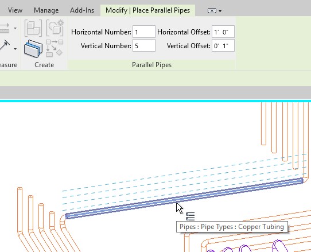311x252 pixels.
Task: Click the Vertical Number field showing 5
Action: pyautogui.click(x=144, y=46)
